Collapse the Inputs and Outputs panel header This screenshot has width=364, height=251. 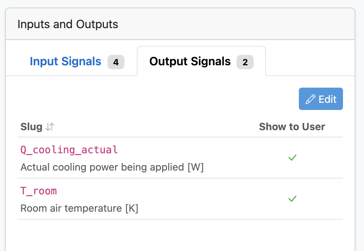pyautogui.click(x=67, y=24)
